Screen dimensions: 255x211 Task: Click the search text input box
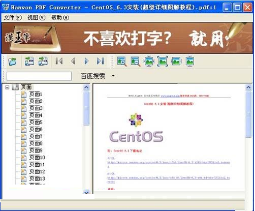pyautogui.click(x=39, y=76)
